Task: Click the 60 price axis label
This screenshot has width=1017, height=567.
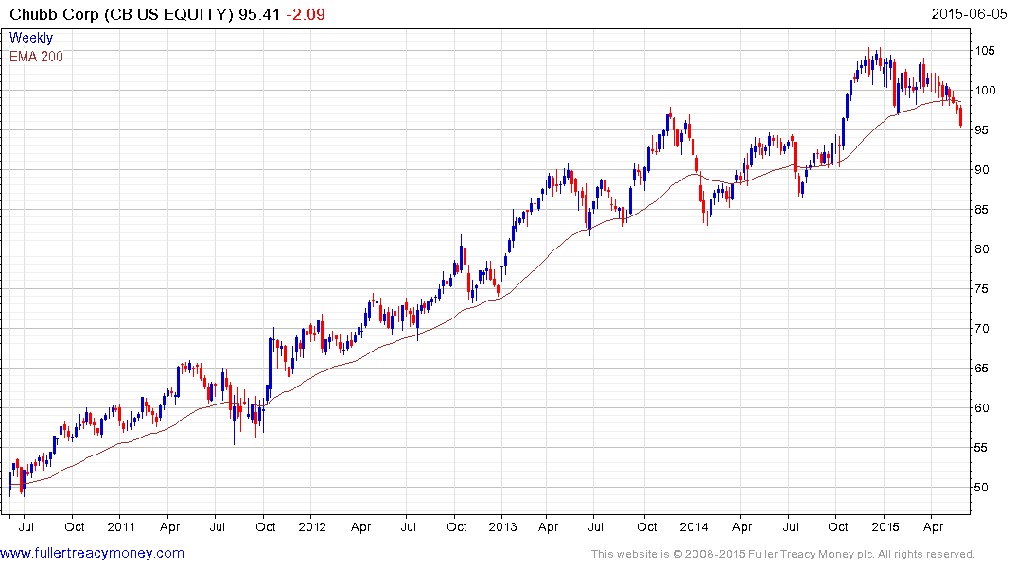Action: click(x=982, y=408)
